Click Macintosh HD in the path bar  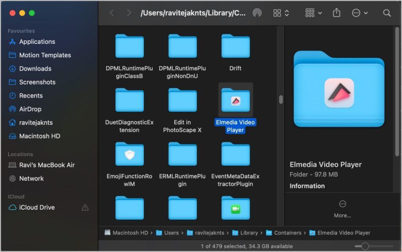tap(126, 233)
